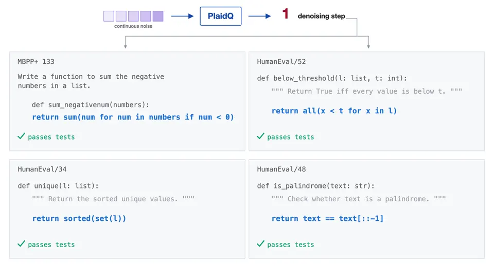Click 'return text == text[::-1]' code line
494x278 pixels.
pos(327,219)
